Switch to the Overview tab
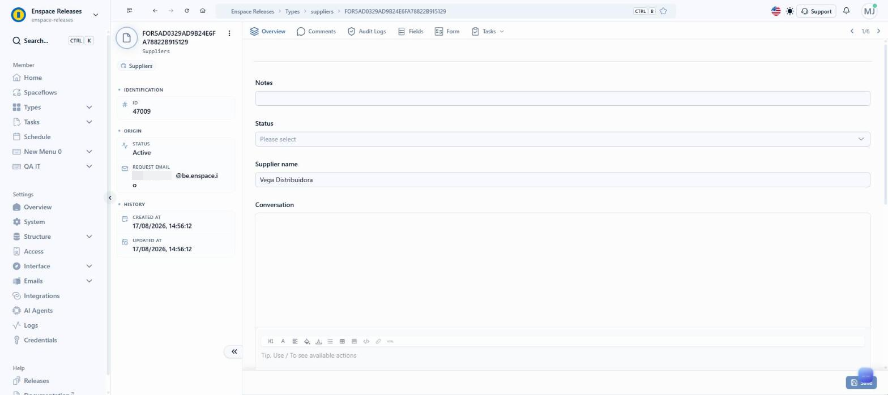The image size is (888, 395). [268, 31]
